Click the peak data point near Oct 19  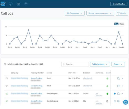point(29,30)
